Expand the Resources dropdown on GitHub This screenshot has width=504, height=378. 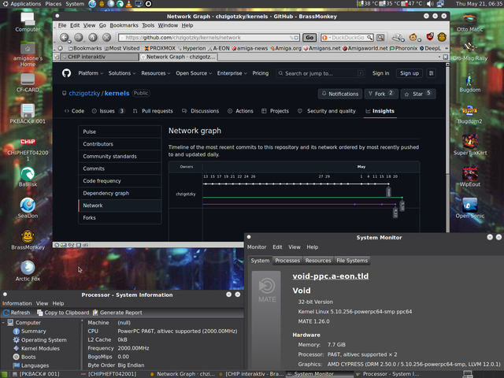pyautogui.click(x=156, y=73)
